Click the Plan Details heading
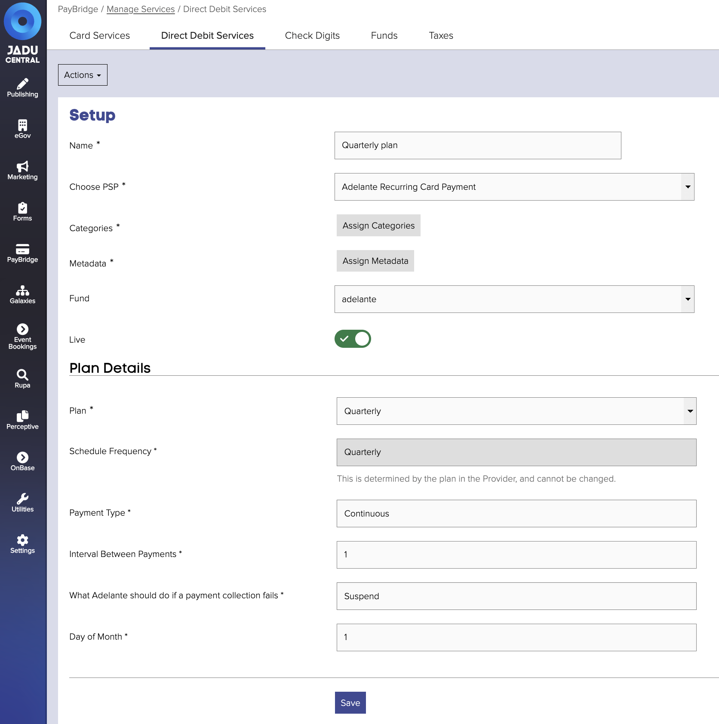The height and width of the screenshot is (724, 719). 110,368
